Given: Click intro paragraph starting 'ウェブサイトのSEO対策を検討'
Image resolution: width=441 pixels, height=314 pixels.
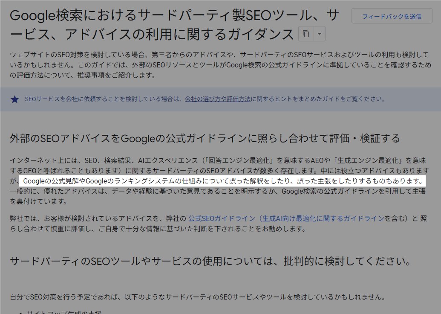Looking at the screenshot, I should 221,65.
